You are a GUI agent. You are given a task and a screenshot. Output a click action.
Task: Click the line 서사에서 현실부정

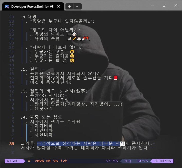click(x=50, y=100)
